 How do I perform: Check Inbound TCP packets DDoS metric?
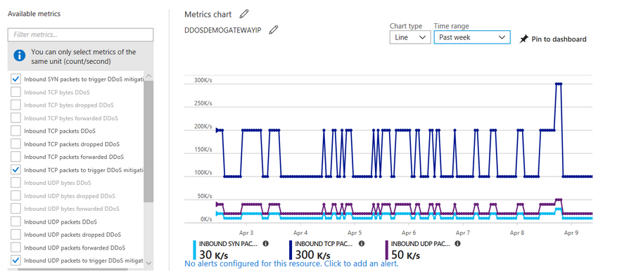(x=15, y=131)
